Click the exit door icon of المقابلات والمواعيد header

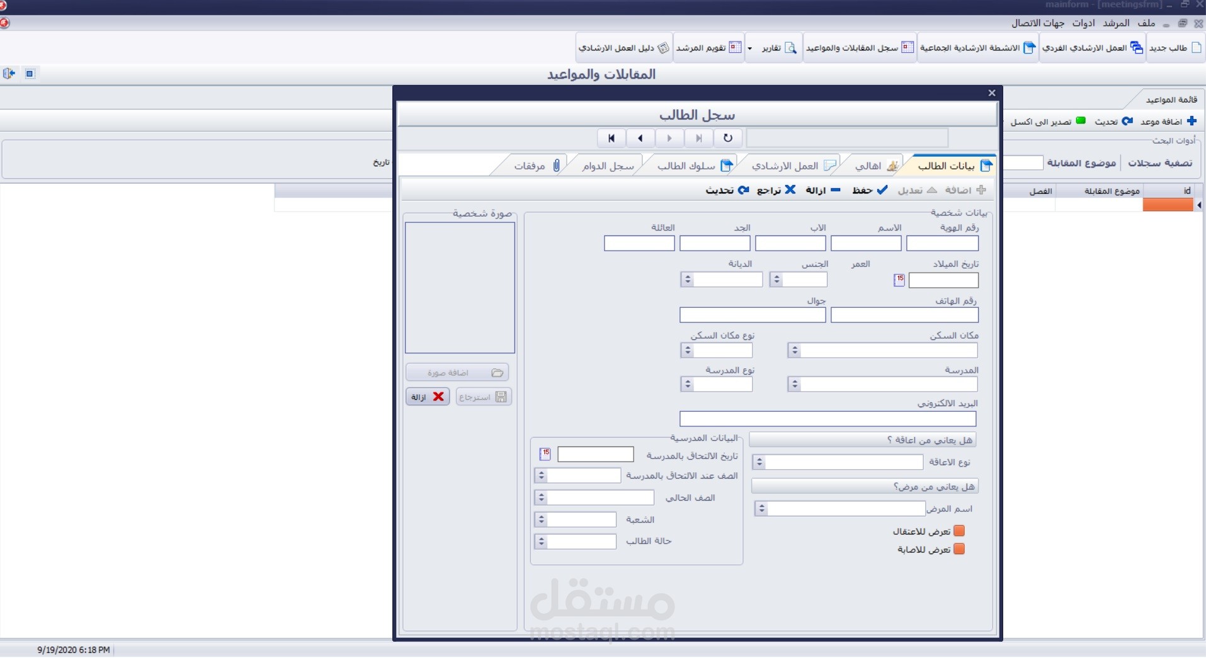tap(9, 74)
